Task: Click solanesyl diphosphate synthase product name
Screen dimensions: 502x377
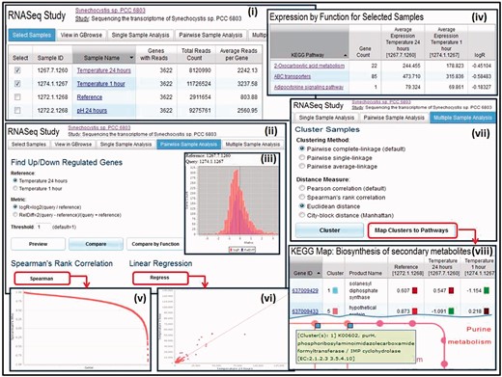Action: [x=363, y=290]
